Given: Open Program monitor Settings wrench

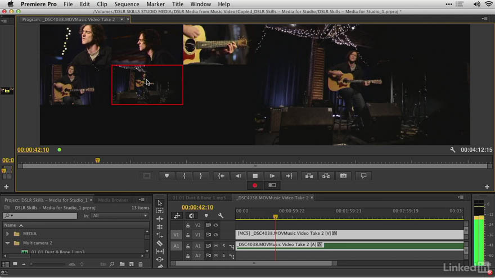Looking at the screenshot, I should coord(452,150).
